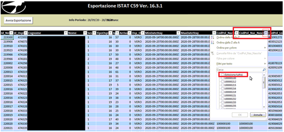This screenshot has width=284, height=132.
Task: Open the MinDateStay column filter dropdown
Action: tap(178, 33)
